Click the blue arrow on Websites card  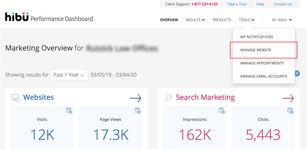pyautogui.click(x=136, y=98)
